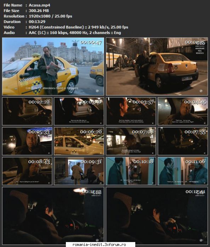Pick the taxi thumbnail stamped 00:06:20
The width and height of the screenshot is (210, 247).
79,141
